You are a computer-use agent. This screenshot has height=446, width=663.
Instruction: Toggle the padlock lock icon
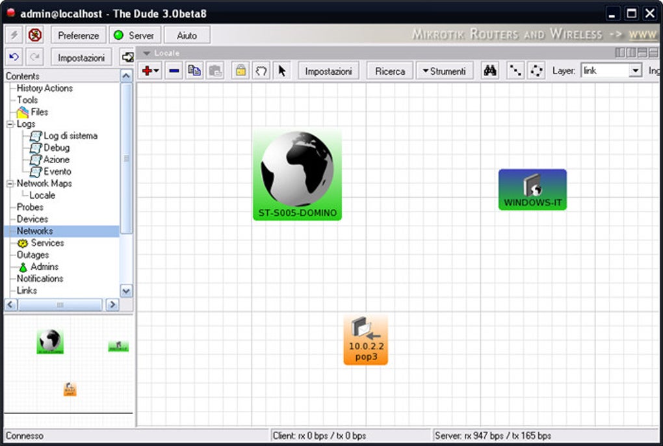240,71
